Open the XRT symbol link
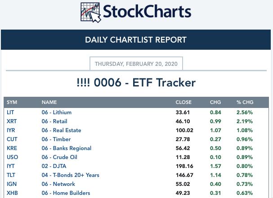273x198 pixels. [12, 121]
